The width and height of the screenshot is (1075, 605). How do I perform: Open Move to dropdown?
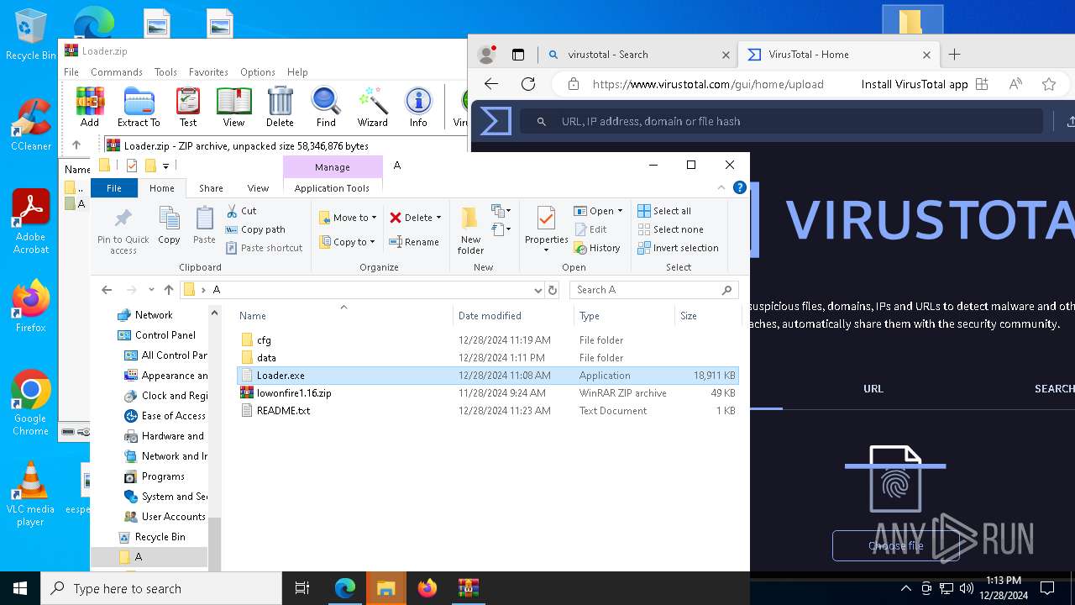point(348,218)
